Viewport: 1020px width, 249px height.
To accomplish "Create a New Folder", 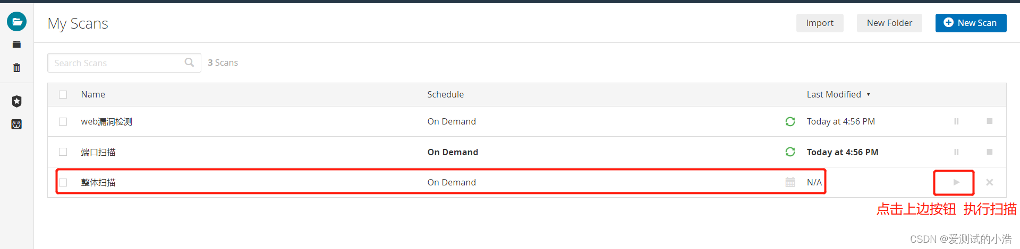I will click(889, 23).
